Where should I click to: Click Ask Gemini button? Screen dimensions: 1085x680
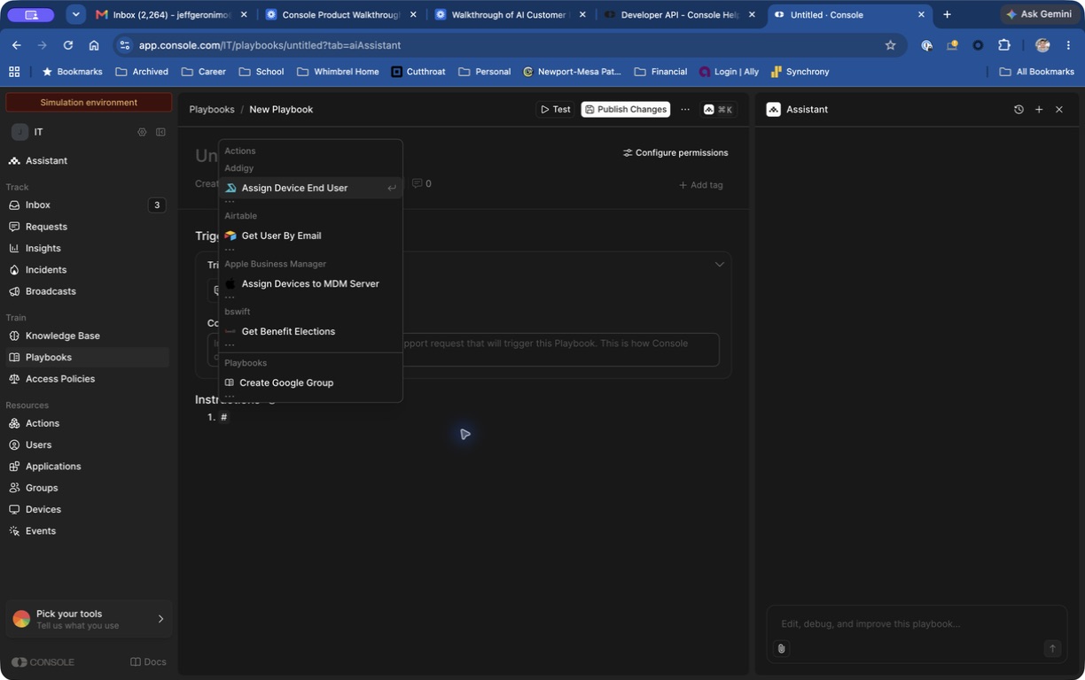point(1039,14)
